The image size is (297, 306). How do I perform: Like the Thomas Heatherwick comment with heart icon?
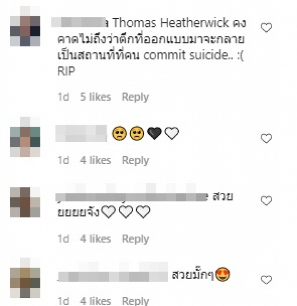pyautogui.click(x=266, y=27)
